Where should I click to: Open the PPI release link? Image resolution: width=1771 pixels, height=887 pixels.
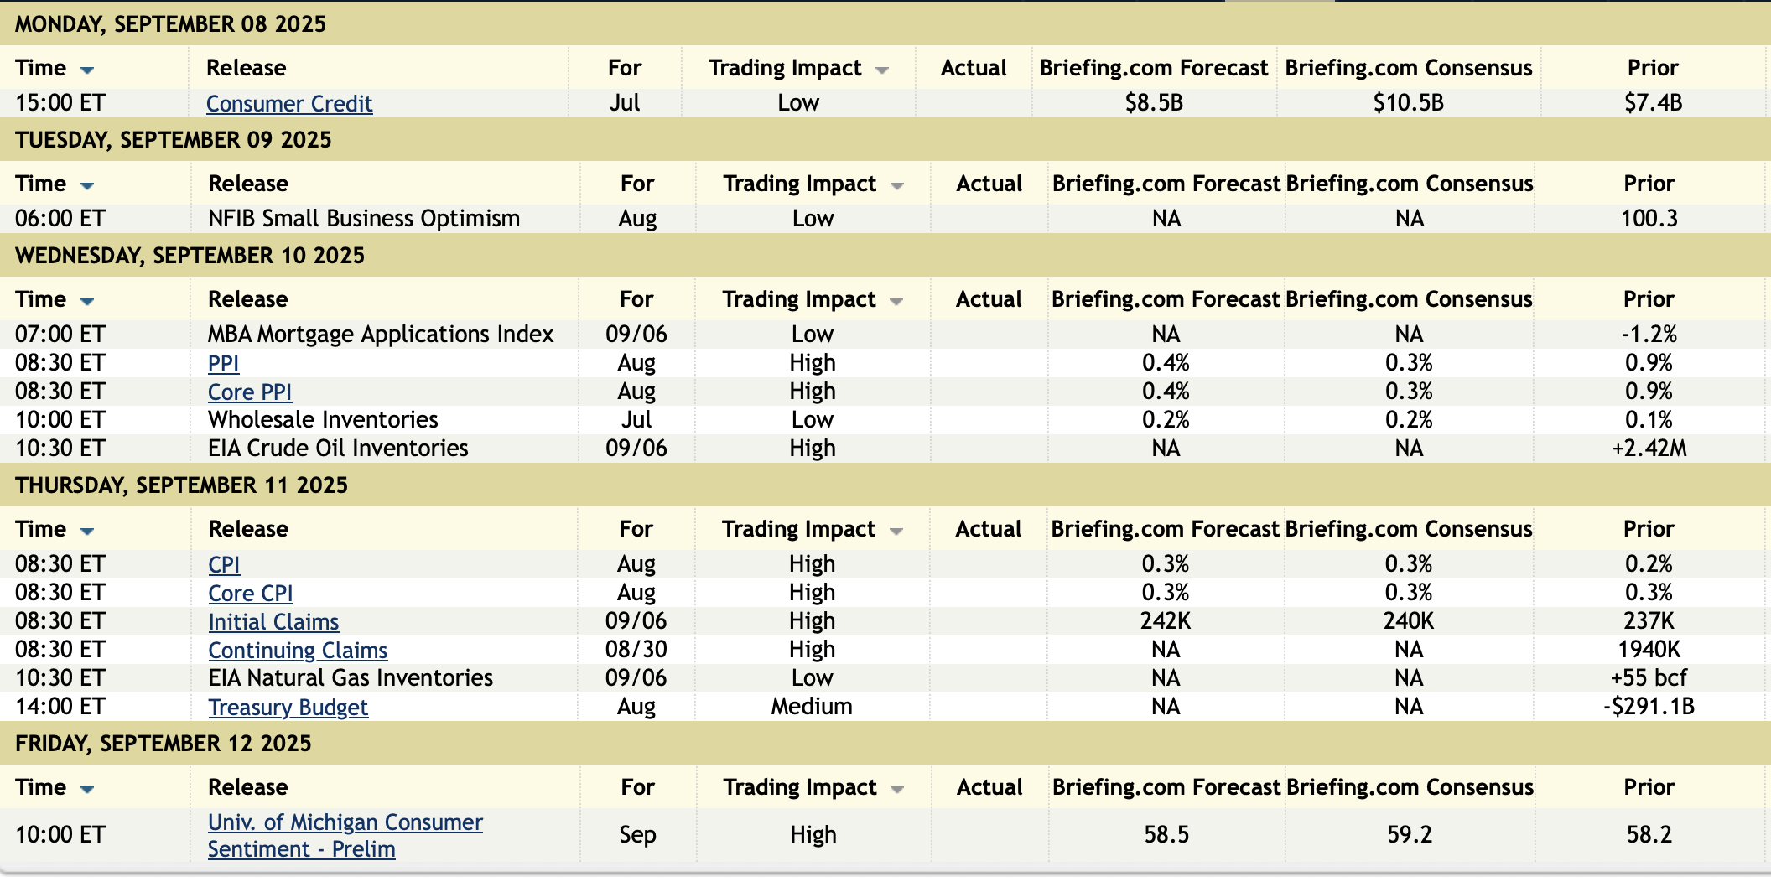click(224, 364)
